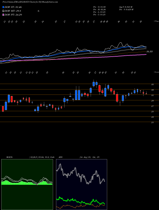
Task: Click the 31 price axis label
Action: (x=152, y=95)
